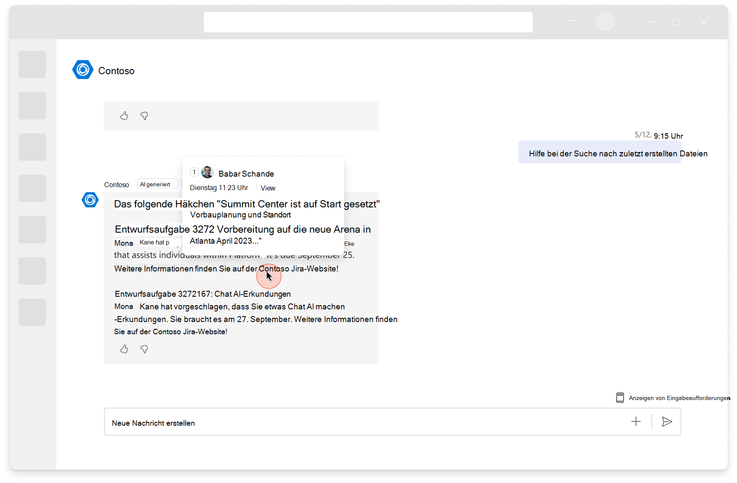Image resolution: width=737 pixels, height=483 pixels.
Task: Toggle like on the Entwurfsaufgabe message
Action: click(124, 349)
